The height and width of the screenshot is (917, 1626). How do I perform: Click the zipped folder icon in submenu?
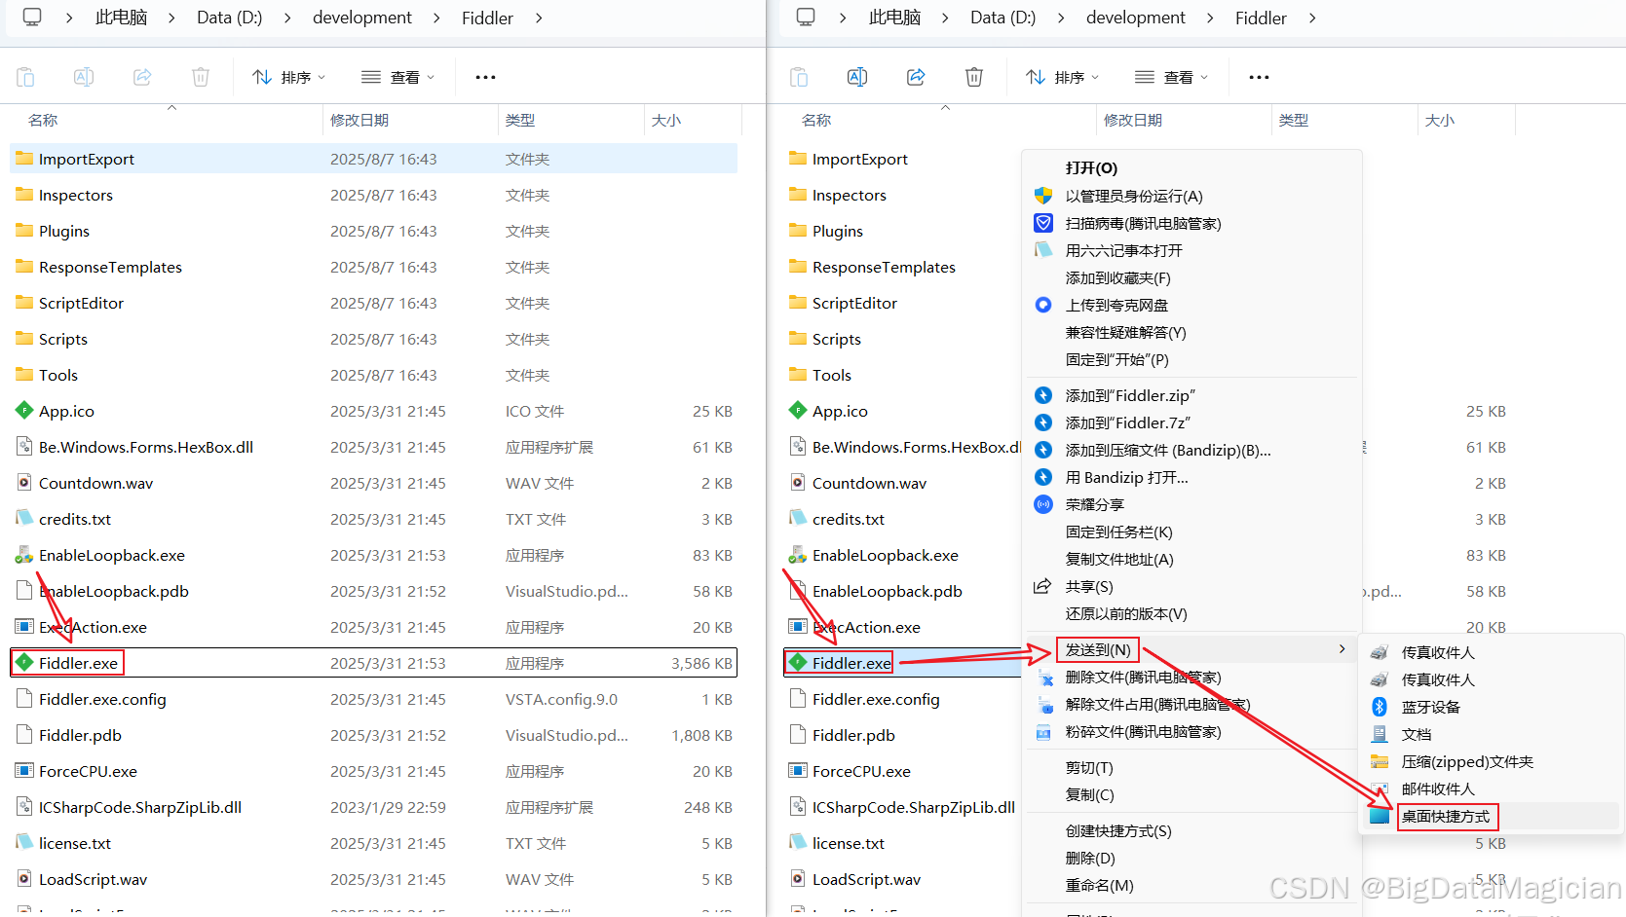1380,761
